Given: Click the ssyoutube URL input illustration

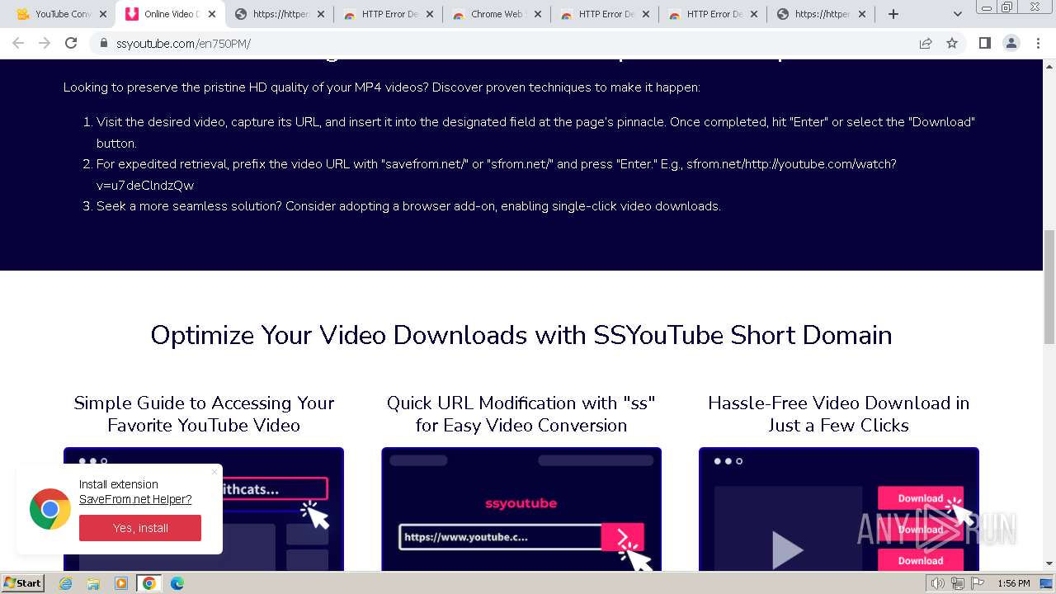Looking at the screenshot, I should click(x=500, y=537).
